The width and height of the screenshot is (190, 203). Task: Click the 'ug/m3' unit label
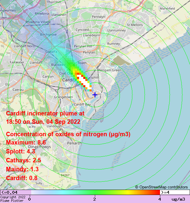click(x=178, y=199)
